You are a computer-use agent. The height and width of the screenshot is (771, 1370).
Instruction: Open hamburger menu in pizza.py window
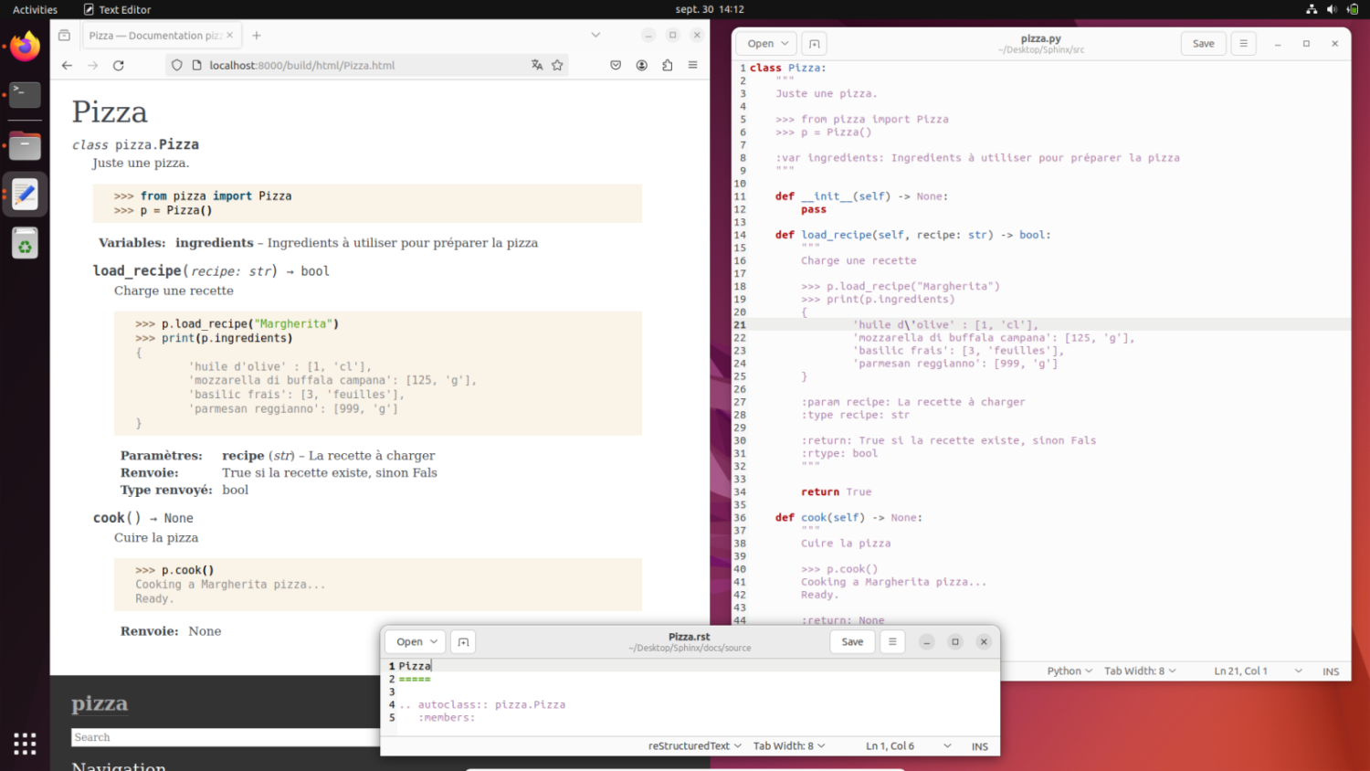1243,43
